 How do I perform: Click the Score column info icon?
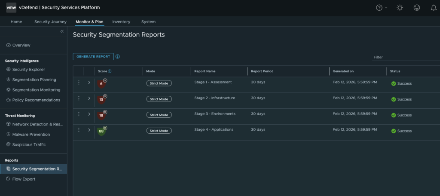pyautogui.click(x=110, y=71)
